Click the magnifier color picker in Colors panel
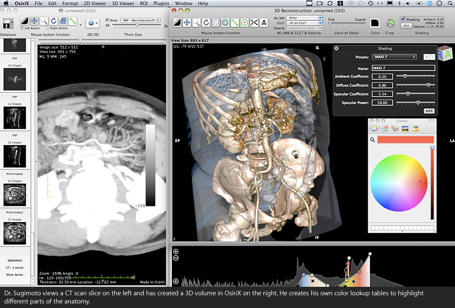The width and height of the screenshot is (455, 308). point(372,140)
